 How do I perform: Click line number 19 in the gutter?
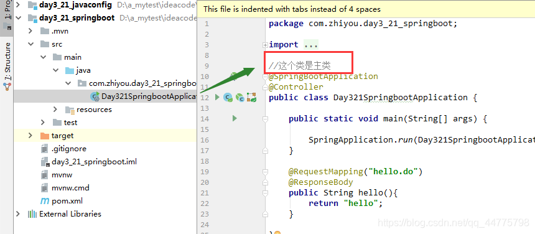click(205, 172)
